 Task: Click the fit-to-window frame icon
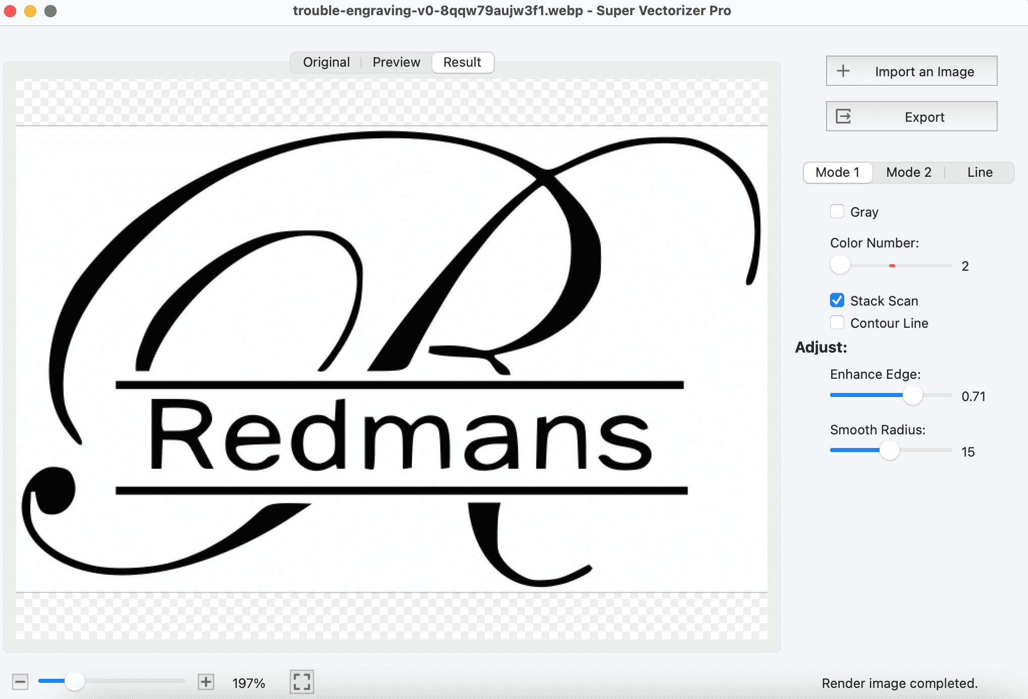[x=302, y=682]
